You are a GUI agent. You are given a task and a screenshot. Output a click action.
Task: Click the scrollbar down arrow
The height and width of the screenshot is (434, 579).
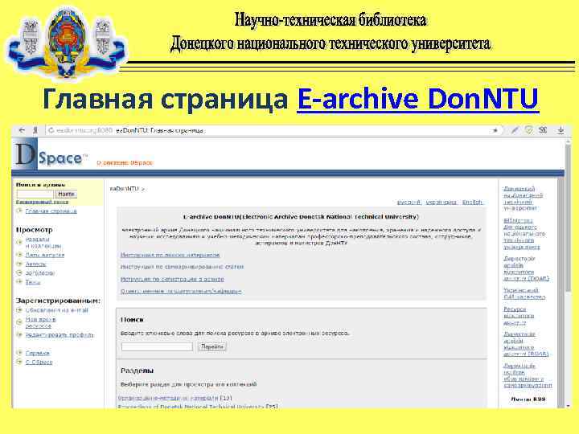[568, 406]
